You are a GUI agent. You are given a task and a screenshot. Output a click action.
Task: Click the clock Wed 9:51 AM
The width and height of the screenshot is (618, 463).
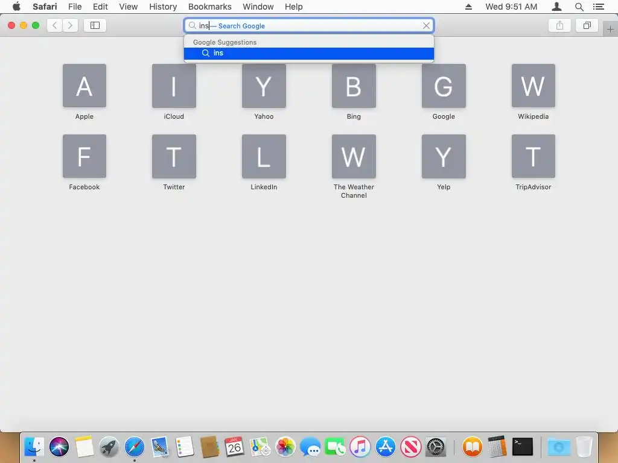point(511,7)
